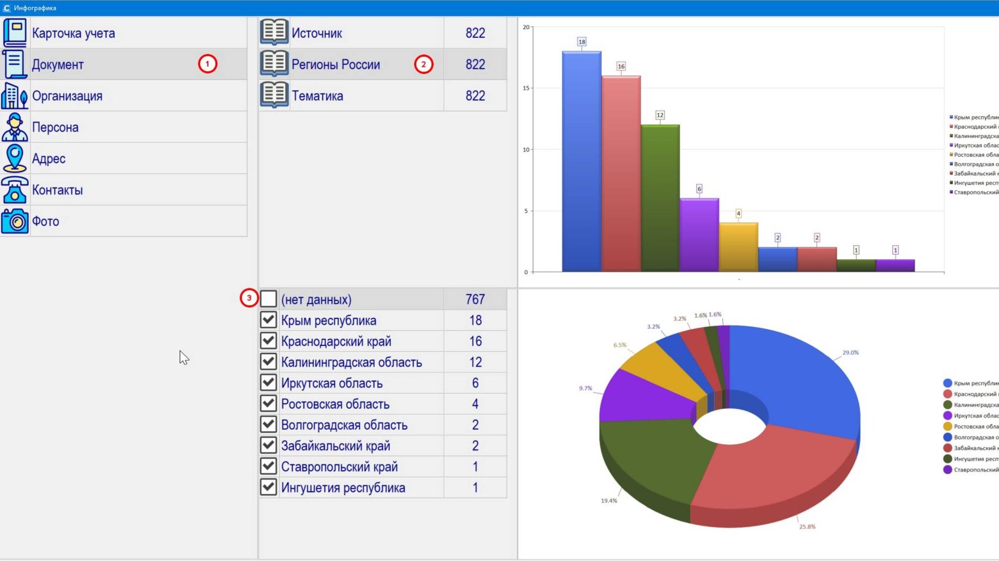This screenshot has height=561, width=999.
Task: Click the Адрес map pin icon
Action: click(15, 158)
